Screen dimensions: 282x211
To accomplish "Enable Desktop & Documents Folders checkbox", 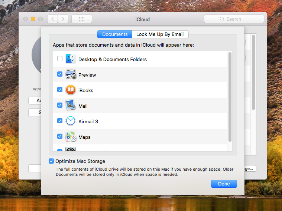I will coord(60,58).
